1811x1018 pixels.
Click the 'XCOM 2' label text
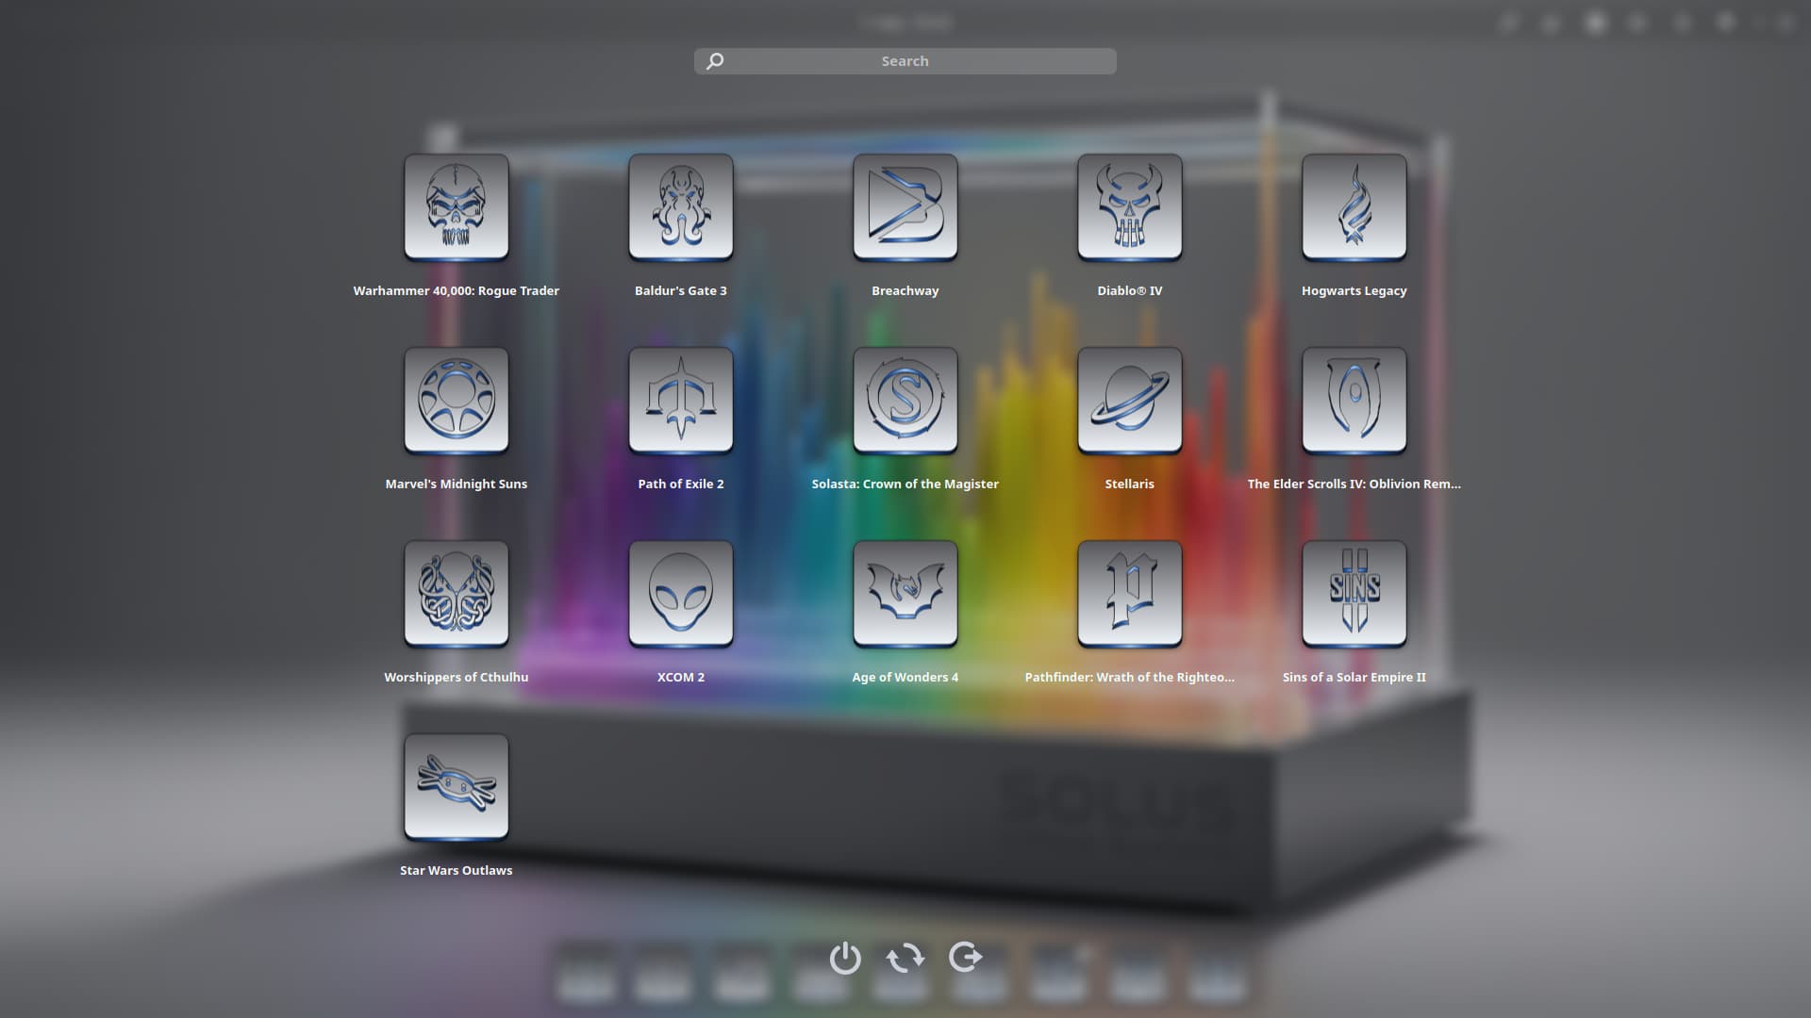[681, 677]
